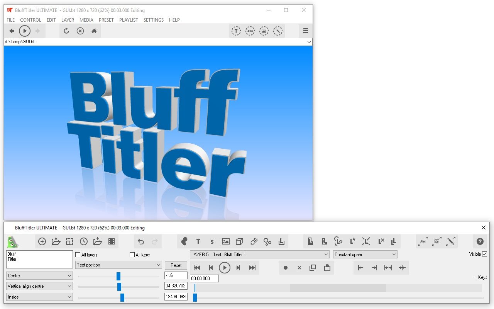Open the colour settings with the paint icon
Viewport: 494px width, 309px height.
click(184, 241)
